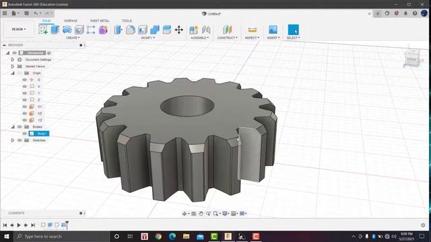431x242 pixels.
Task: Toggle visibility of the Y axis
Action: point(25,93)
